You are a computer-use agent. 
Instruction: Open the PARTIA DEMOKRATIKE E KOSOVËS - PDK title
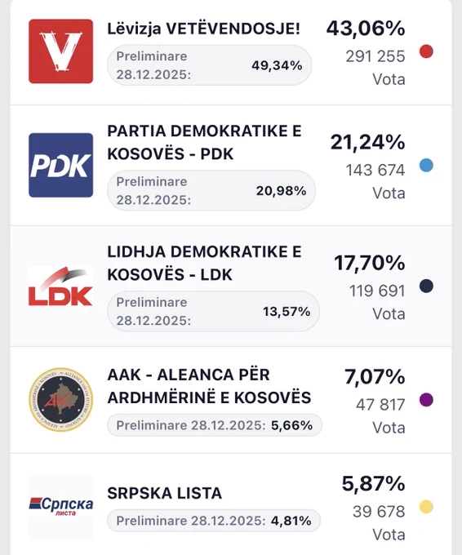coord(204,142)
